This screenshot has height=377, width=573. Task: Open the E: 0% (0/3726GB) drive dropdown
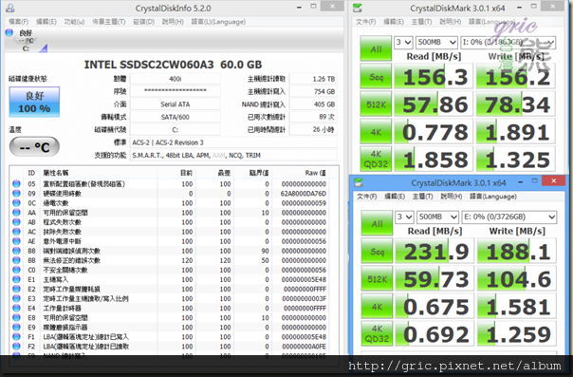pos(509,217)
